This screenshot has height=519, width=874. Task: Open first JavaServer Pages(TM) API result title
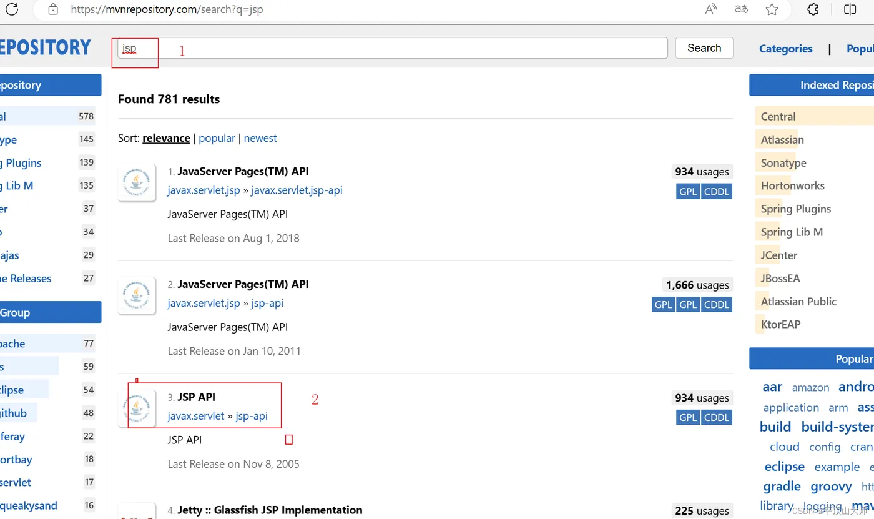click(243, 171)
